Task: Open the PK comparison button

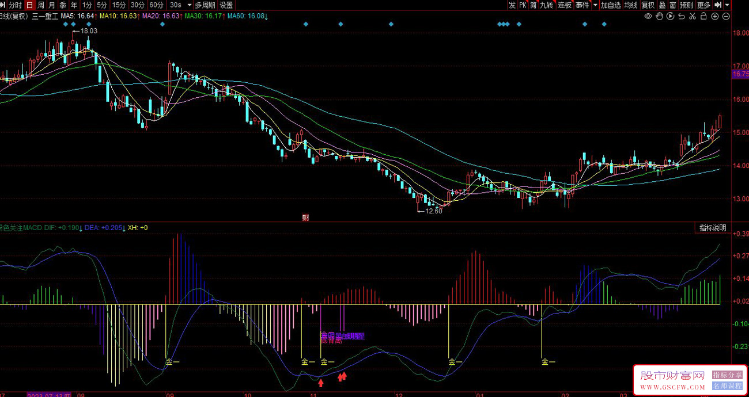Action: [523, 5]
